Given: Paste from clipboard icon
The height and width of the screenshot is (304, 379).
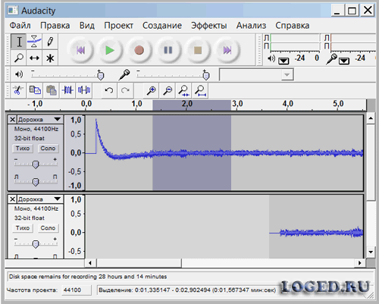Looking at the screenshot, I should point(52,90).
